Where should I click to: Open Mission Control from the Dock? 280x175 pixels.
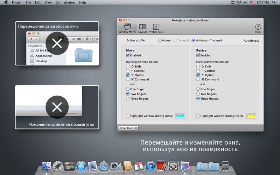(69, 166)
